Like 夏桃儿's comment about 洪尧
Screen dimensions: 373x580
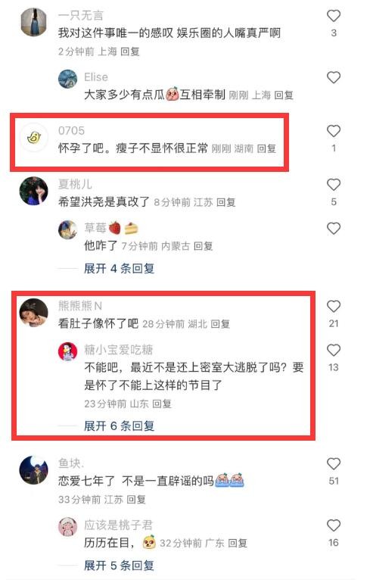point(334,185)
